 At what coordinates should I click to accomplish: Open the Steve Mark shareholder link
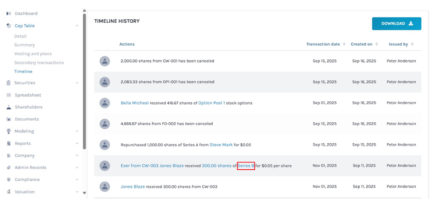coord(221,145)
